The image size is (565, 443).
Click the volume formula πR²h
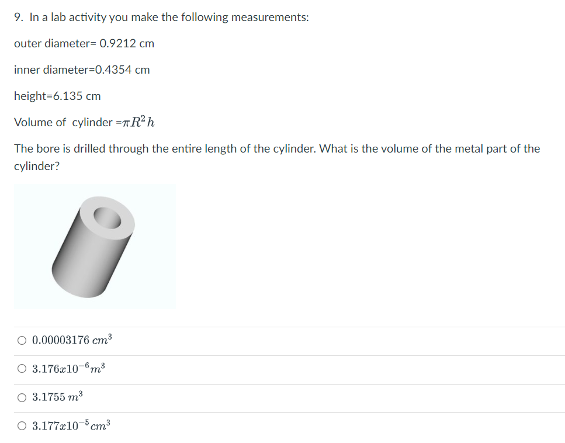137,121
